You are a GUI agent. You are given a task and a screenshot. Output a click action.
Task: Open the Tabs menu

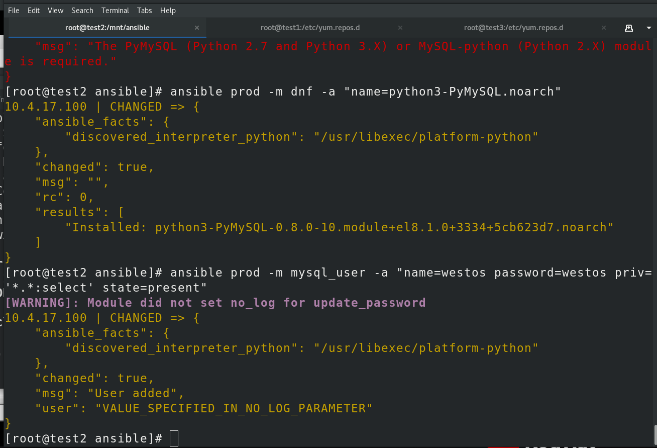tap(145, 10)
